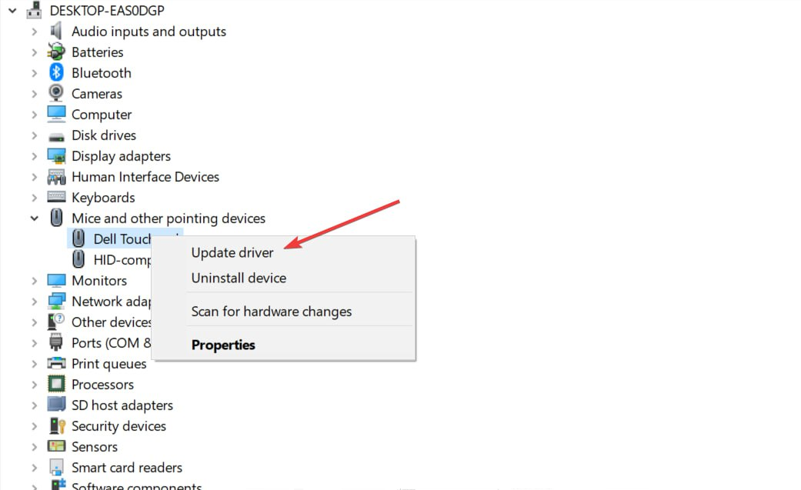Select the Human Interface Devices label

pyautogui.click(x=145, y=177)
